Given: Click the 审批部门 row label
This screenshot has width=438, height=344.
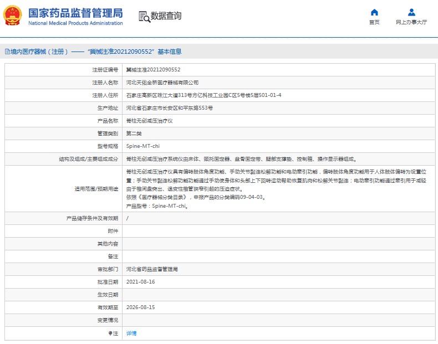Looking at the screenshot, I should pos(108,269).
